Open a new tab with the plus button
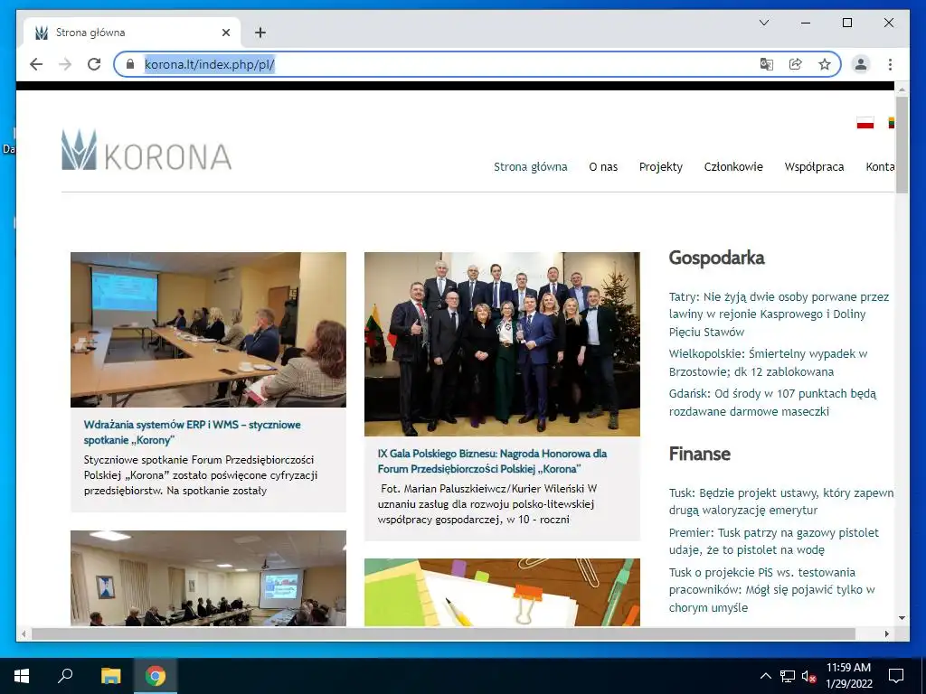The image size is (926, 694). (x=260, y=33)
